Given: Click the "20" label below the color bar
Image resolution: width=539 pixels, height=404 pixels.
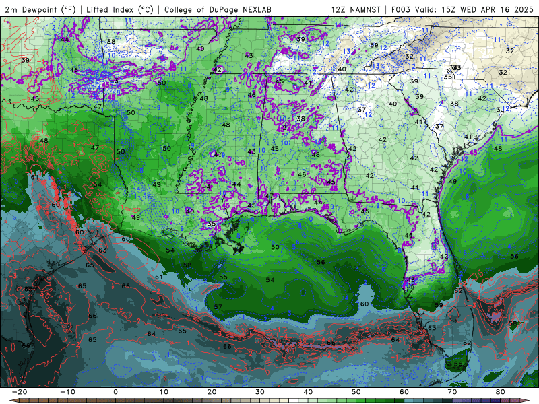Looking at the screenshot, I should coord(212,392).
